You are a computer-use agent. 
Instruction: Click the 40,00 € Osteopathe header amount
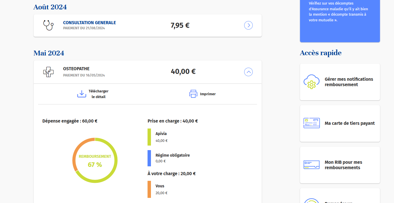[x=183, y=72]
